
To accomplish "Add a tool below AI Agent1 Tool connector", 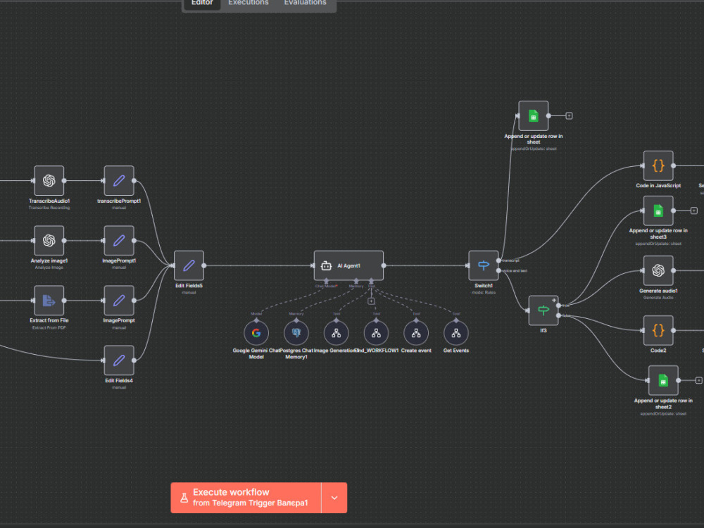I will click(371, 301).
